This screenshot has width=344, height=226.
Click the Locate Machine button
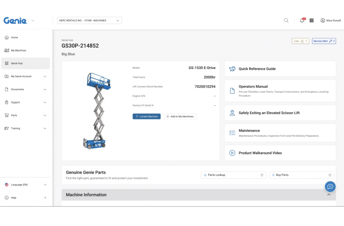(x=146, y=116)
